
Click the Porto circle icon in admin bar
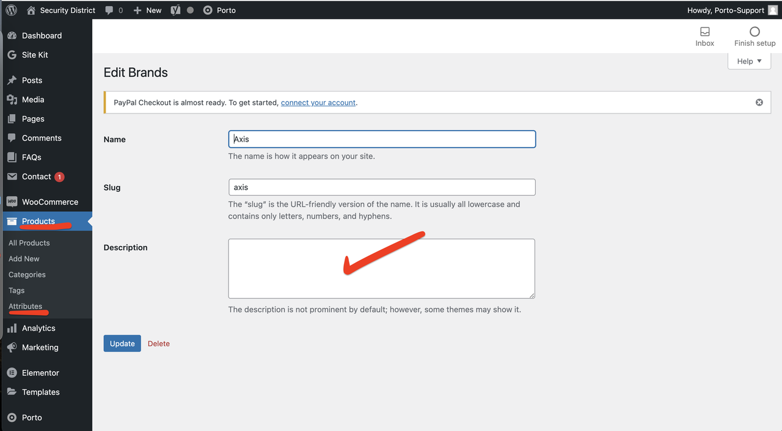208,10
